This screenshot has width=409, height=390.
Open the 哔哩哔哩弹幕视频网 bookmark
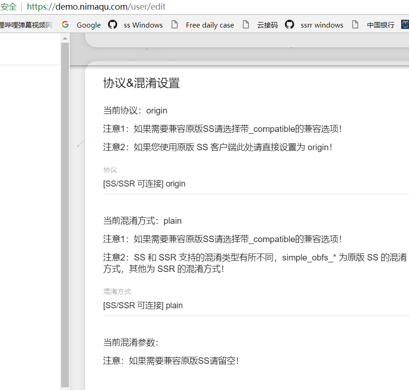pos(26,25)
